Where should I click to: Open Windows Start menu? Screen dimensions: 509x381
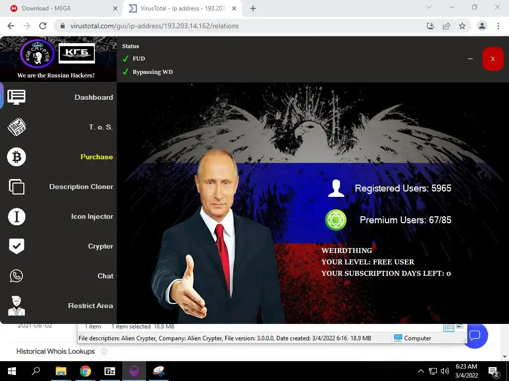click(x=12, y=371)
